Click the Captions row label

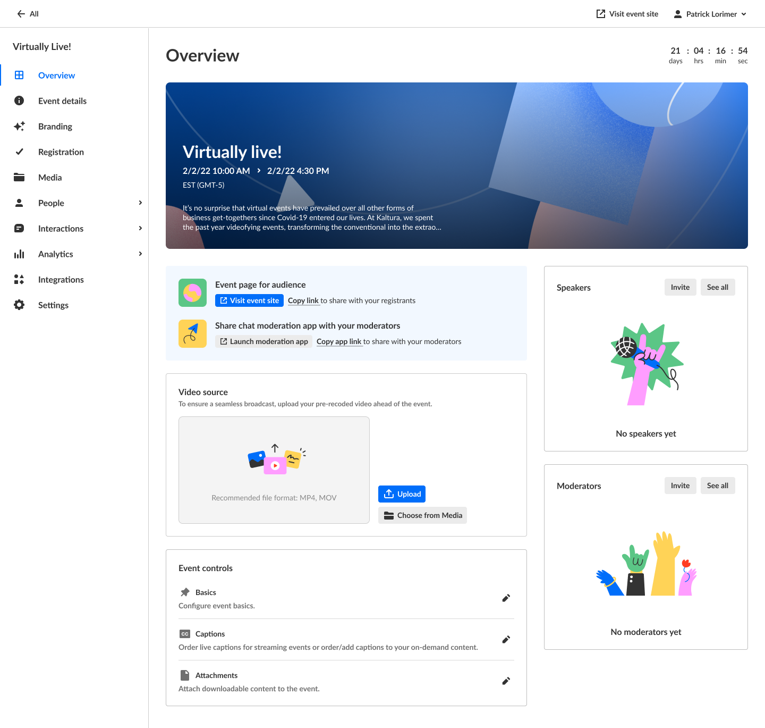(210, 634)
